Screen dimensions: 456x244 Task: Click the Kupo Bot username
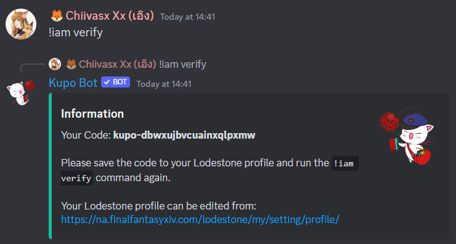73,83
